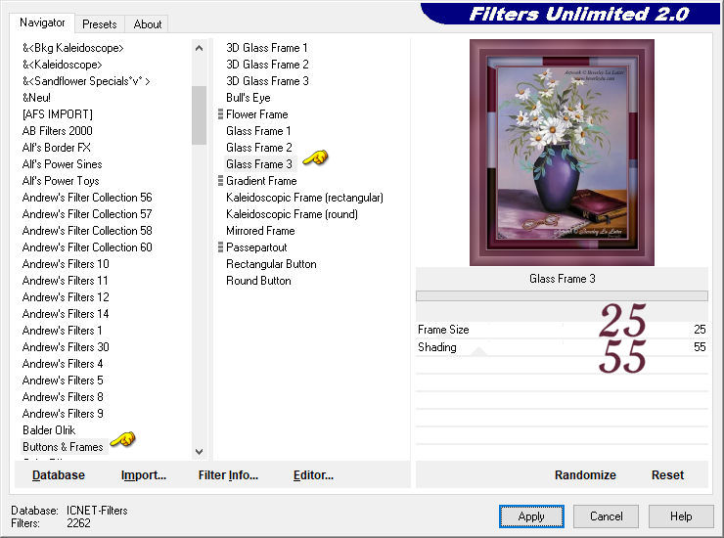The image size is (724, 538).
Task: Choose the Glass Frame 1 filter
Action: click(258, 131)
